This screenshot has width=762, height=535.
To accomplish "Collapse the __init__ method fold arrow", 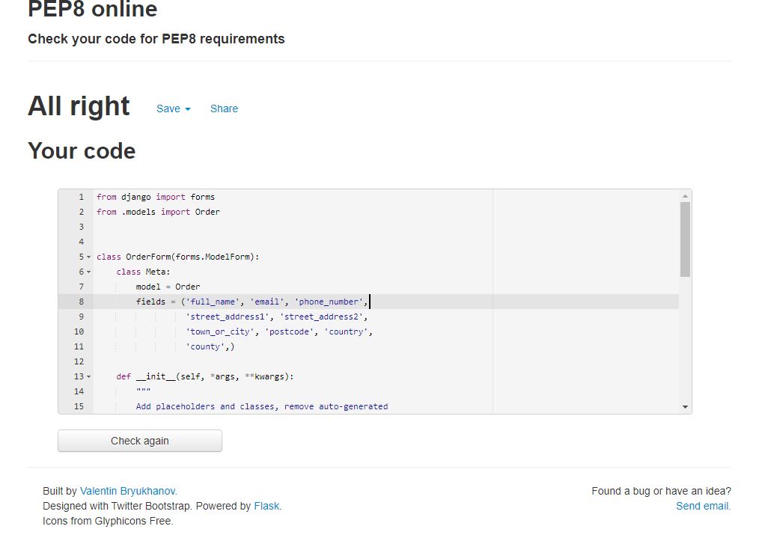I will coord(88,376).
